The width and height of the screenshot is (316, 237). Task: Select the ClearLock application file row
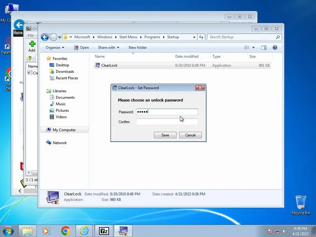click(182, 65)
